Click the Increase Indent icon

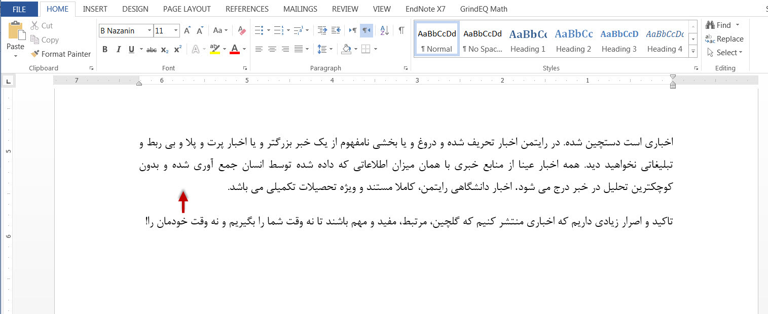pos(336,30)
